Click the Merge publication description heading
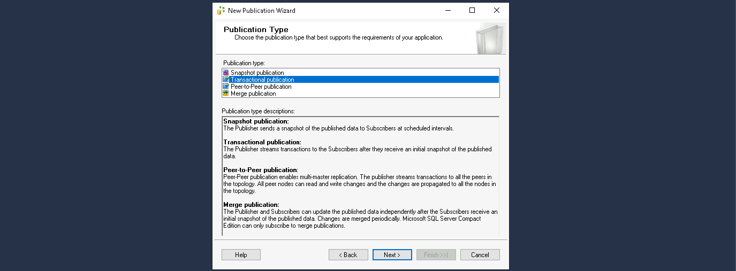 pyautogui.click(x=251, y=205)
